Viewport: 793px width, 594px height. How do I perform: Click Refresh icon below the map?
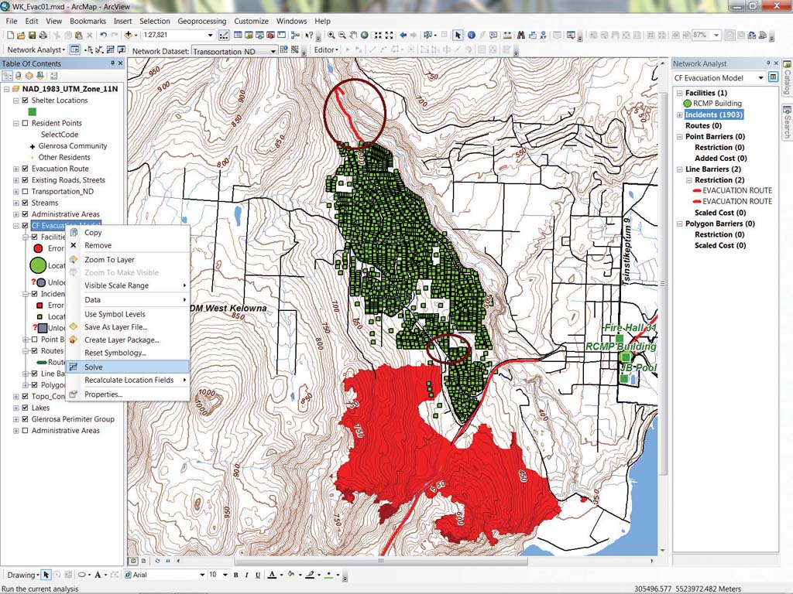pyautogui.click(x=157, y=560)
